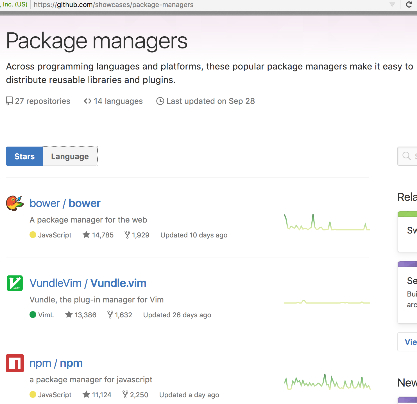
Task: Click 'Vundle, the plug-in manager for Vim' description
Action: (x=97, y=300)
